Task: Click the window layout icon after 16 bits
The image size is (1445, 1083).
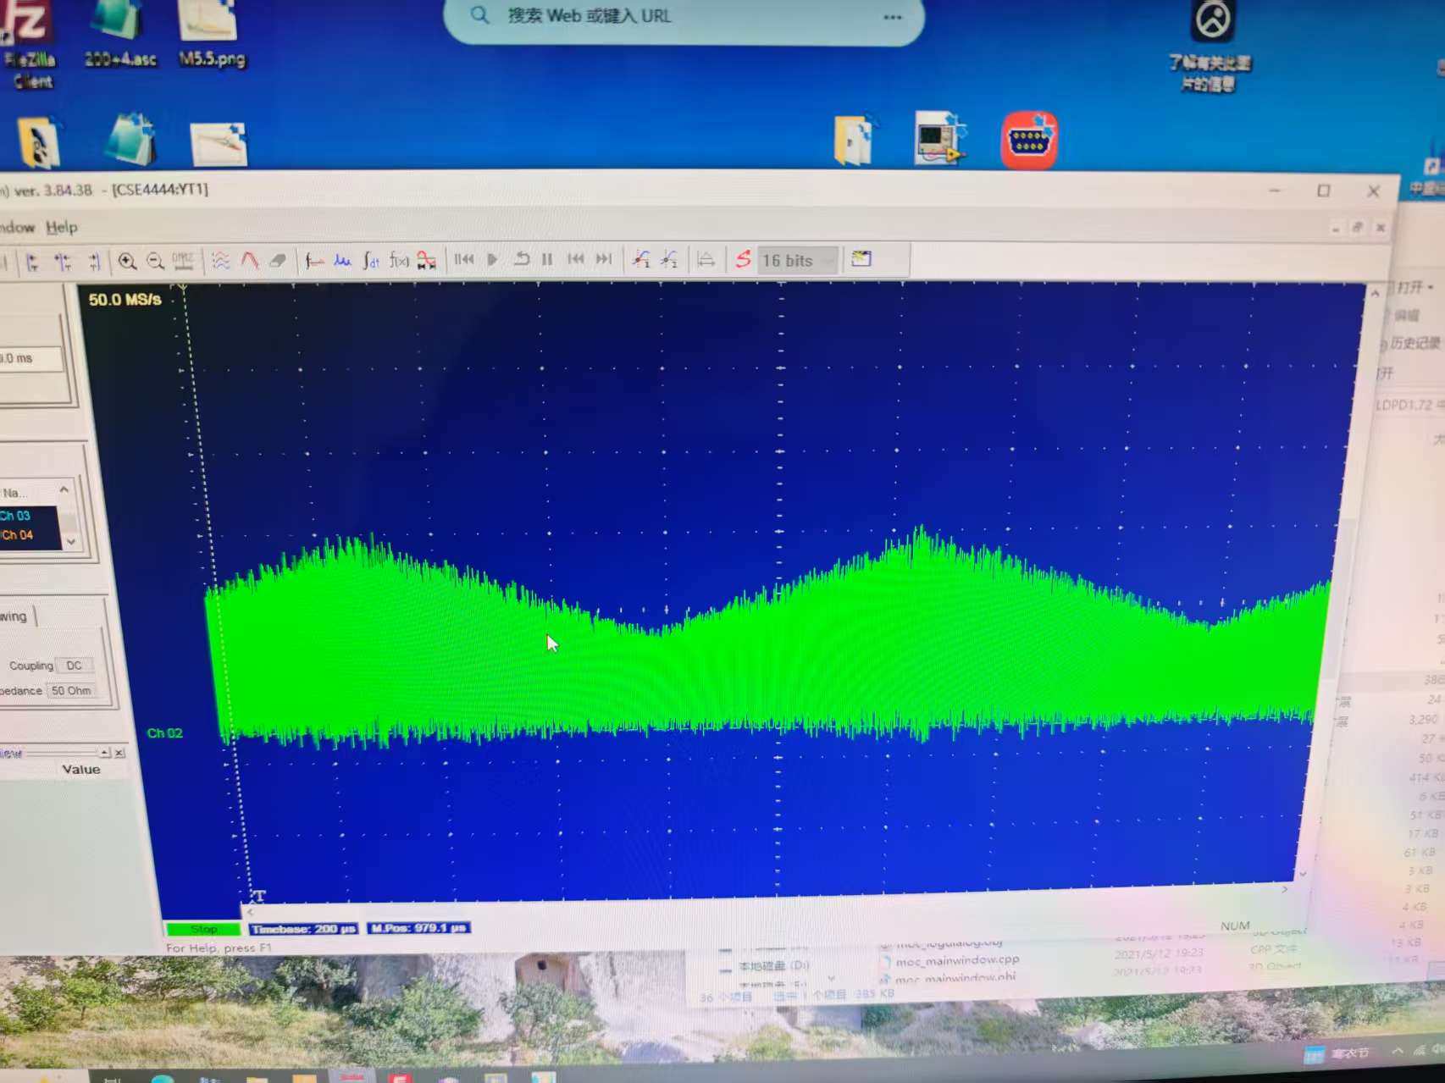Action: (861, 259)
